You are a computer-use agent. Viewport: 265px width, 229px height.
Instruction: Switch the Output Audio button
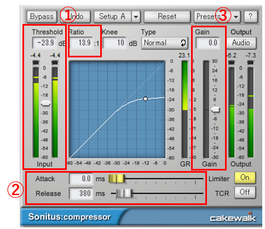coord(241,43)
